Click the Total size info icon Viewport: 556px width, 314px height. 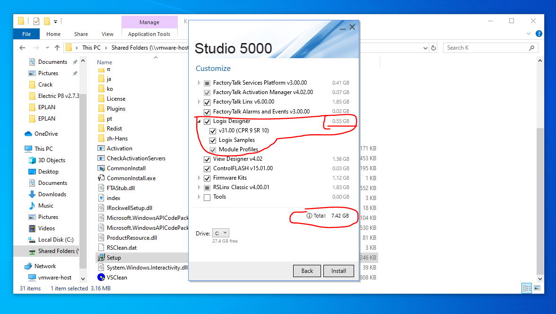coord(309,215)
